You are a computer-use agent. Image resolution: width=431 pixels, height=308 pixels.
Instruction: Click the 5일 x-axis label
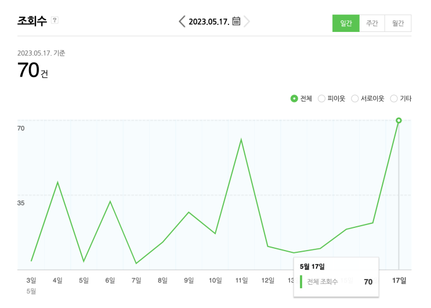(x=84, y=280)
